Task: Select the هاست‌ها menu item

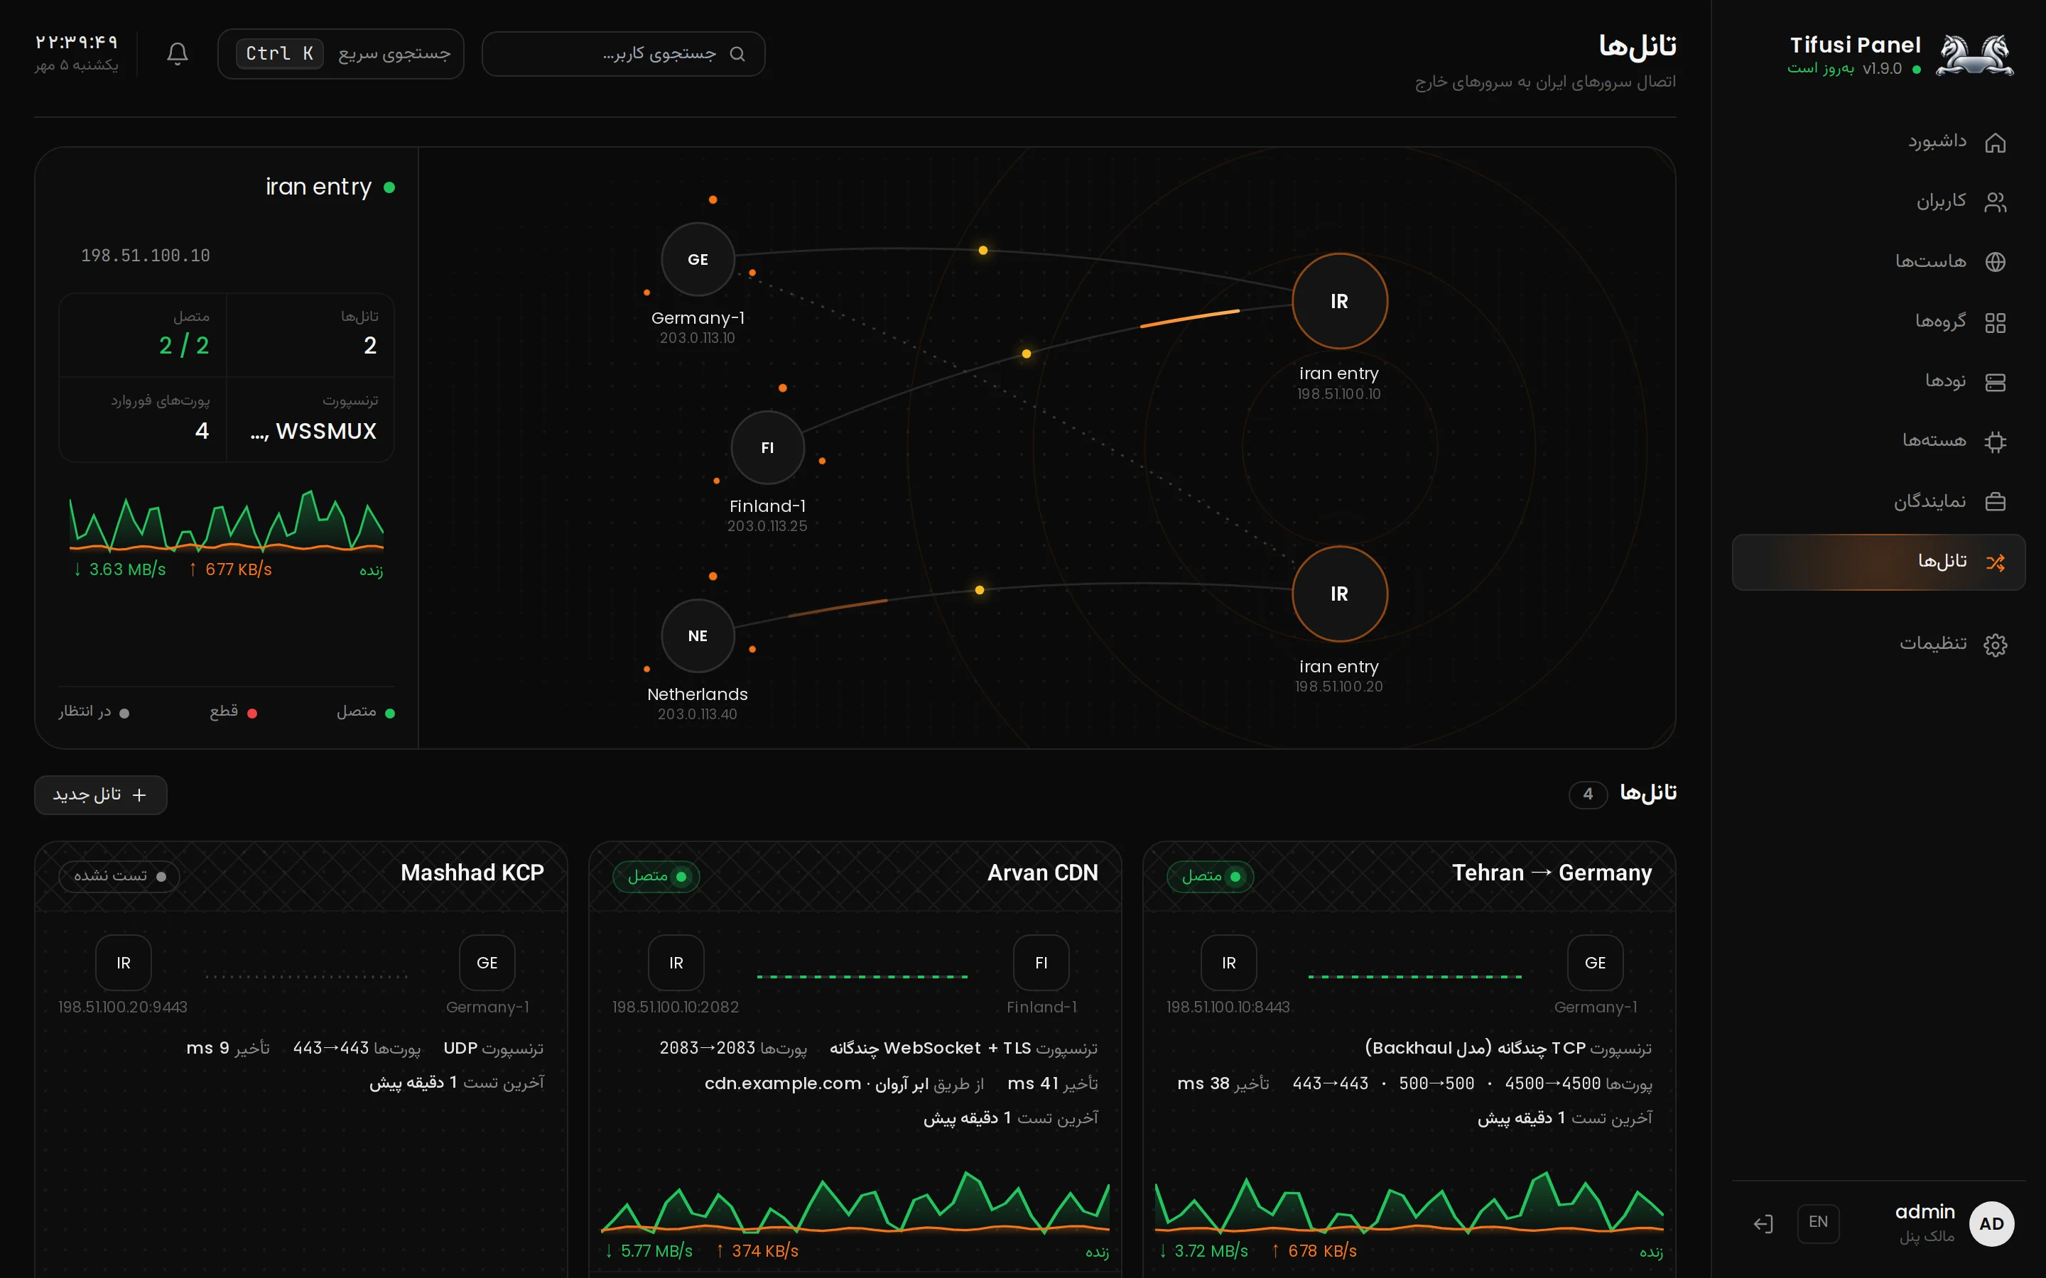Action: (x=1878, y=262)
